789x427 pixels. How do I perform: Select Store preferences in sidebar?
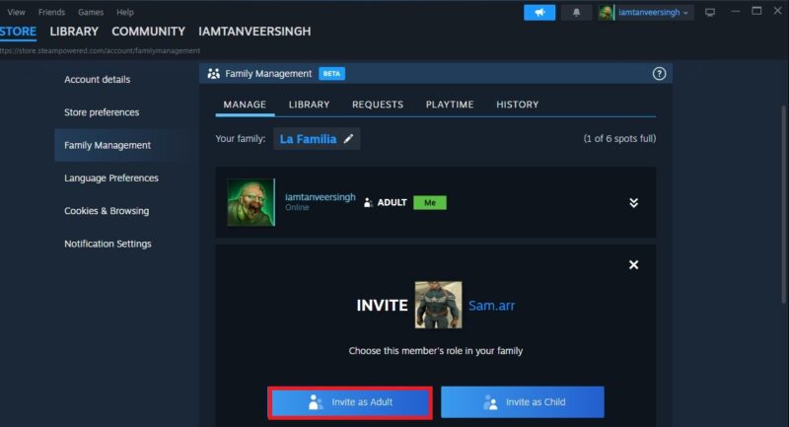pyautogui.click(x=102, y=112)
